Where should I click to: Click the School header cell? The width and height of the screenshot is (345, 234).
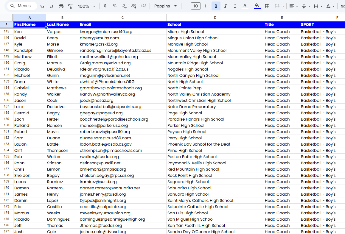pyautogui.click(x=215, y=24)
